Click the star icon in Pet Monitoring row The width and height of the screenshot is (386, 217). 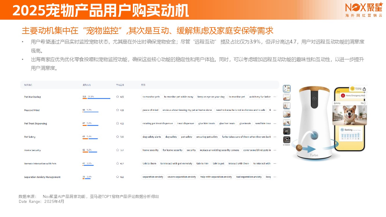(x=118, y=97)
